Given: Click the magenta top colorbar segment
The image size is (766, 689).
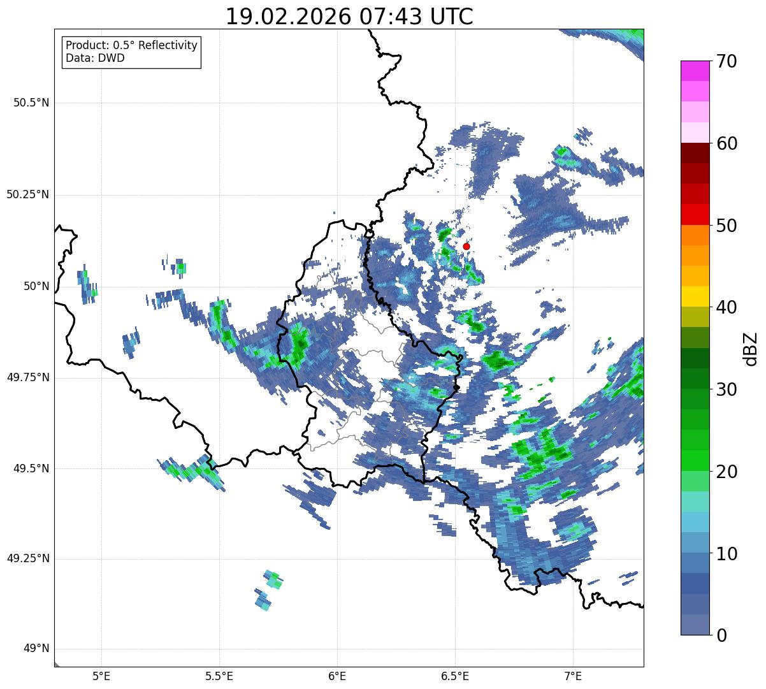Looking at the screenshot, I should [695, 71].
